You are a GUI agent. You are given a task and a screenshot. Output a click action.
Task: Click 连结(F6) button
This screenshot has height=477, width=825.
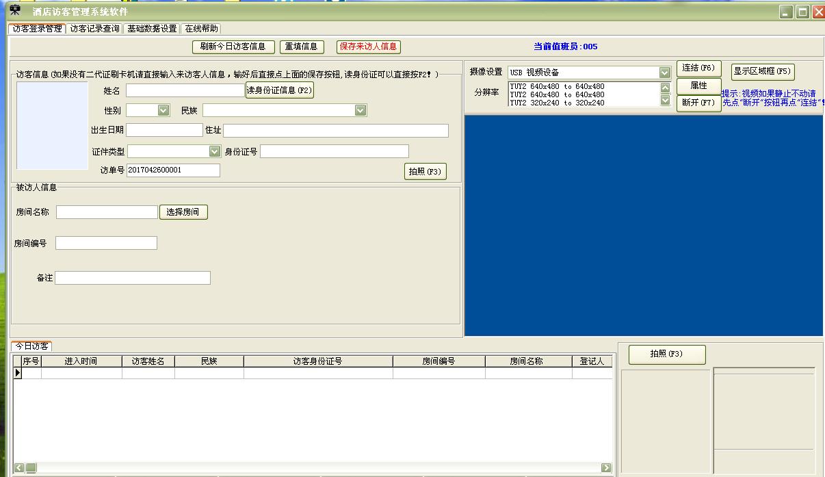(698, 68)
